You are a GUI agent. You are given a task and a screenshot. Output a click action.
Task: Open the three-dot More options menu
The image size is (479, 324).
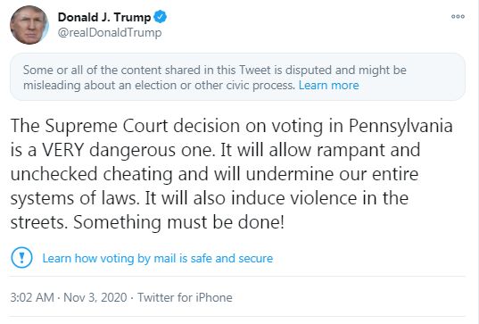(458, 16)
